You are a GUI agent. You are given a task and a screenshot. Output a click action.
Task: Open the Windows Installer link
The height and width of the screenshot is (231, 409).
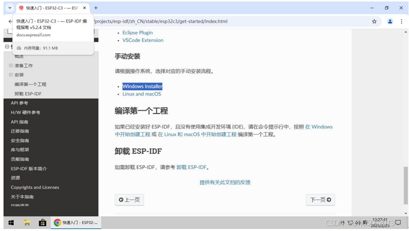pos(142,86)
